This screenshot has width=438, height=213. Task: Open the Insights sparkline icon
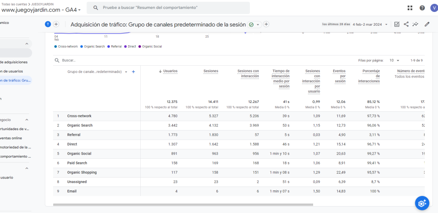pyautogui.click(x=416, y=24)
